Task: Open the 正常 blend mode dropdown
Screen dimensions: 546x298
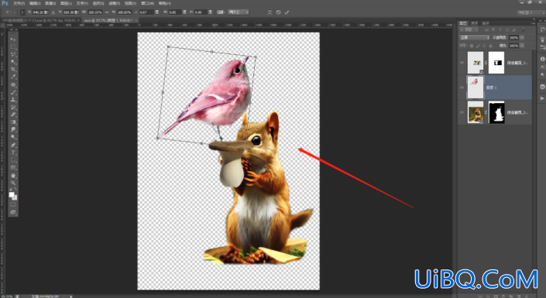Action: coord(474,38)
